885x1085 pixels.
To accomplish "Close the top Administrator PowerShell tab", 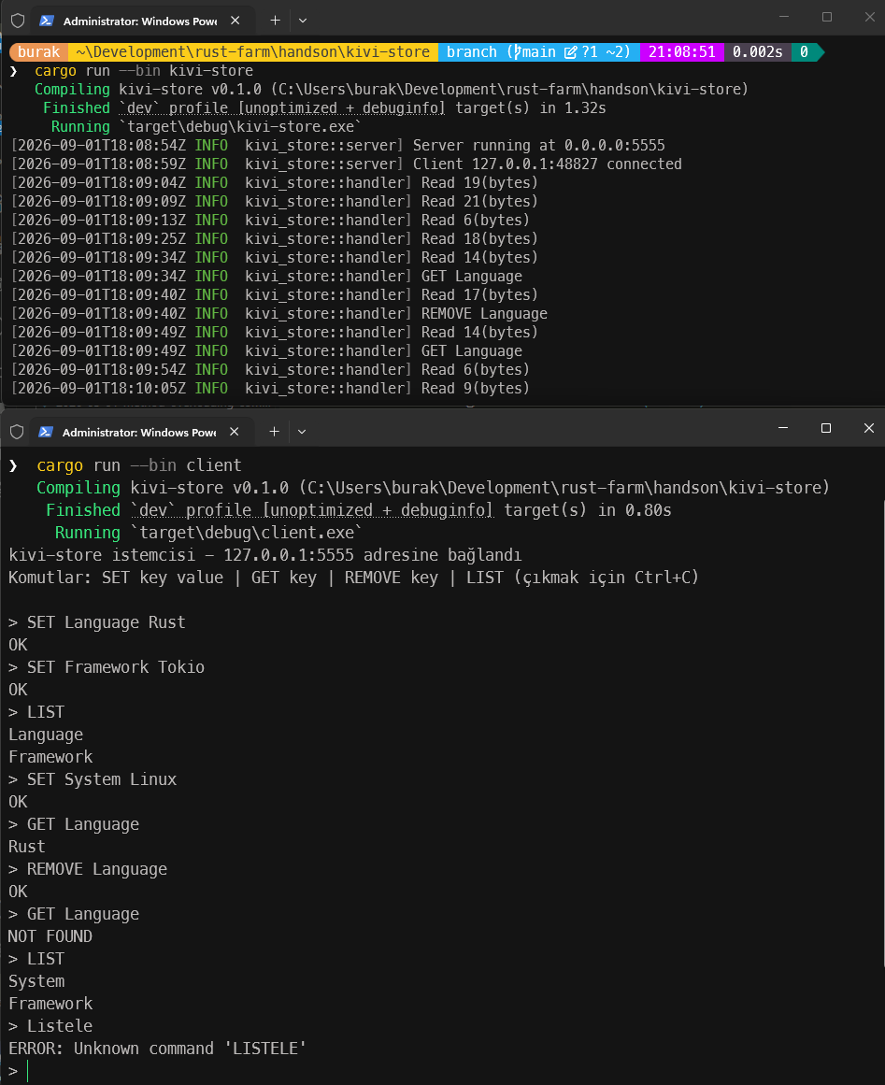I will click(x=236, y=21).
